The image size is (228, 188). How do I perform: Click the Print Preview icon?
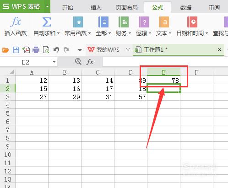click(46, 50)
